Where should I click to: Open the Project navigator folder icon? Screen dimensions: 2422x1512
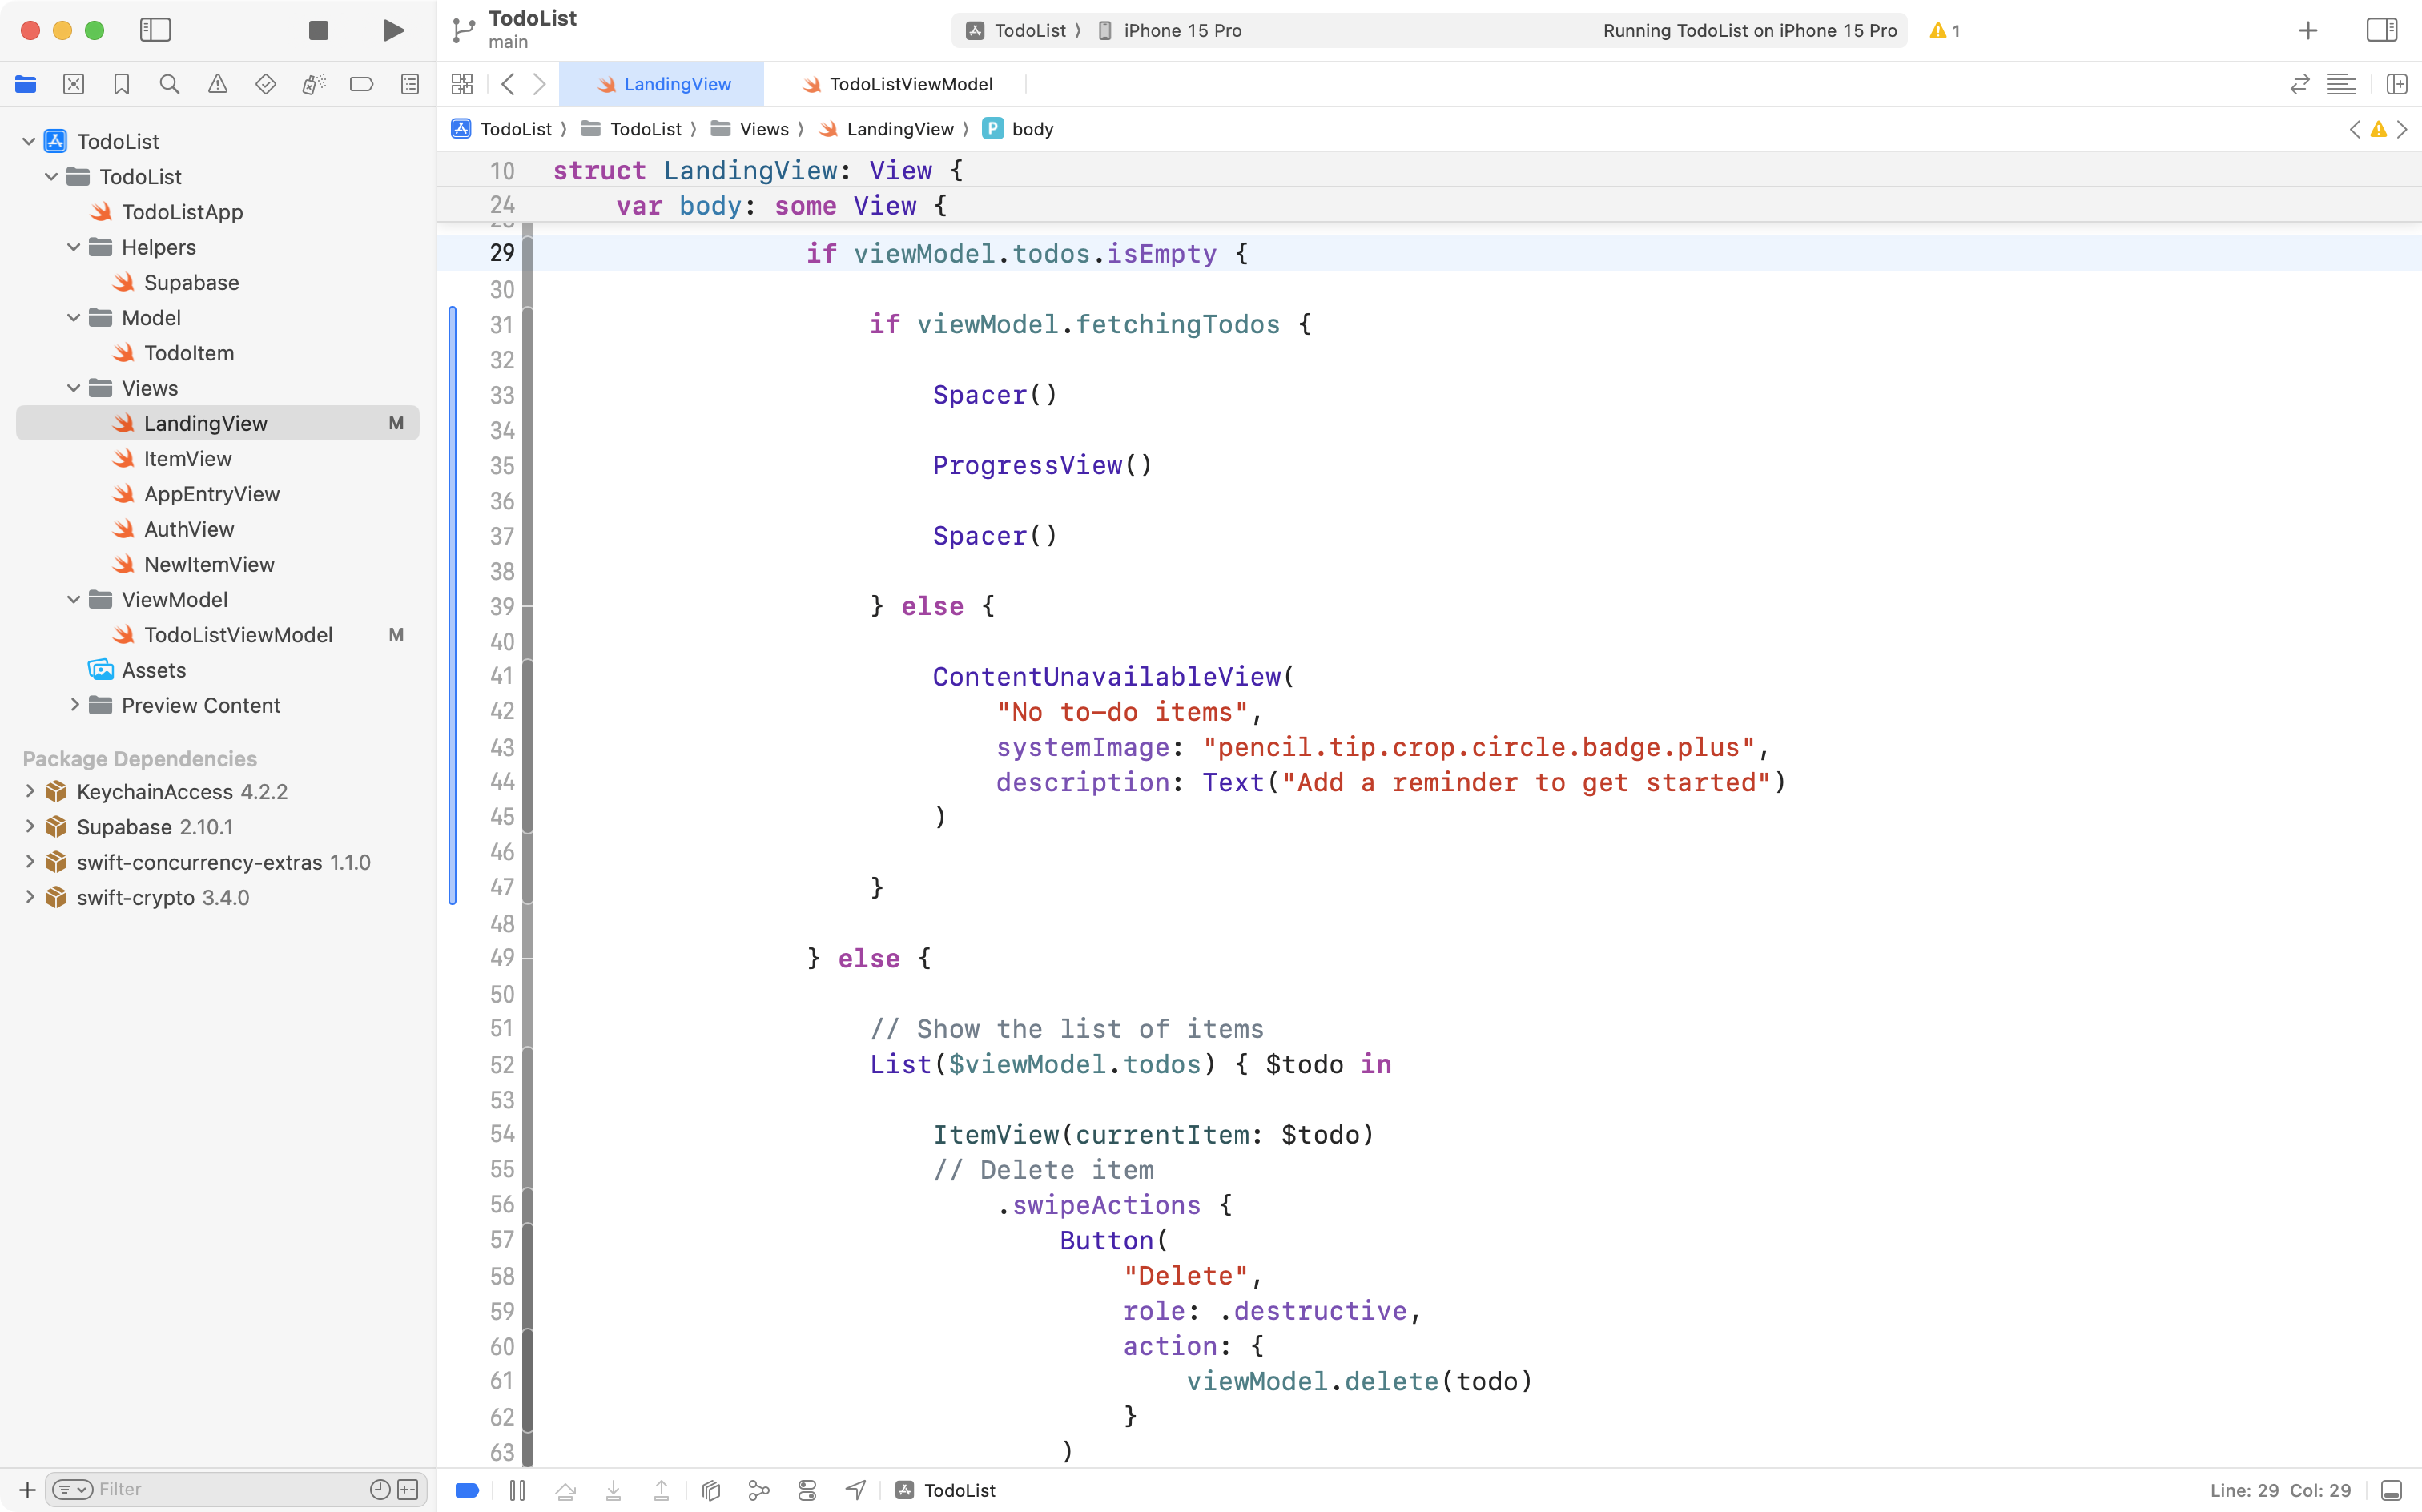pyautogui.click(x=25, y=84)
